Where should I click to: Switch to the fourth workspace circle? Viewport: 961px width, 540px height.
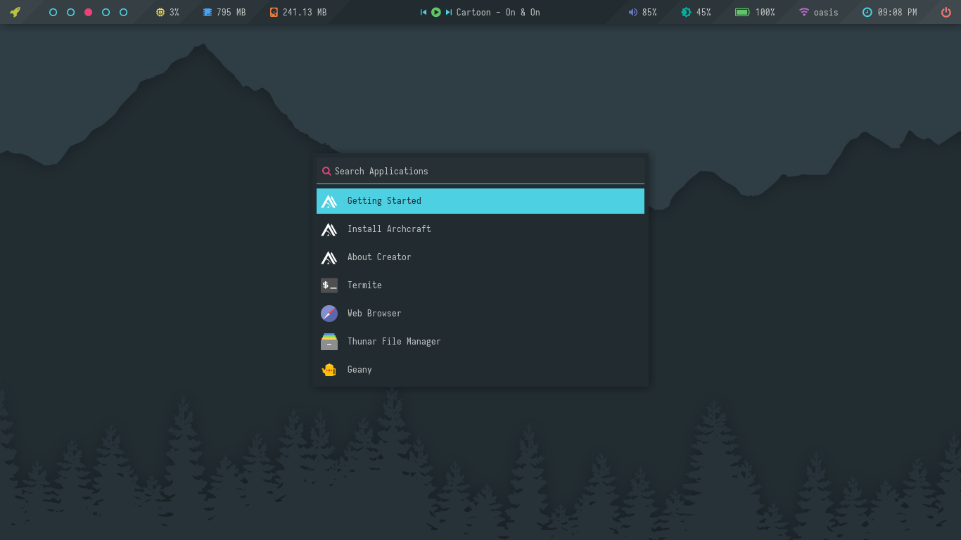coord(106,12)
